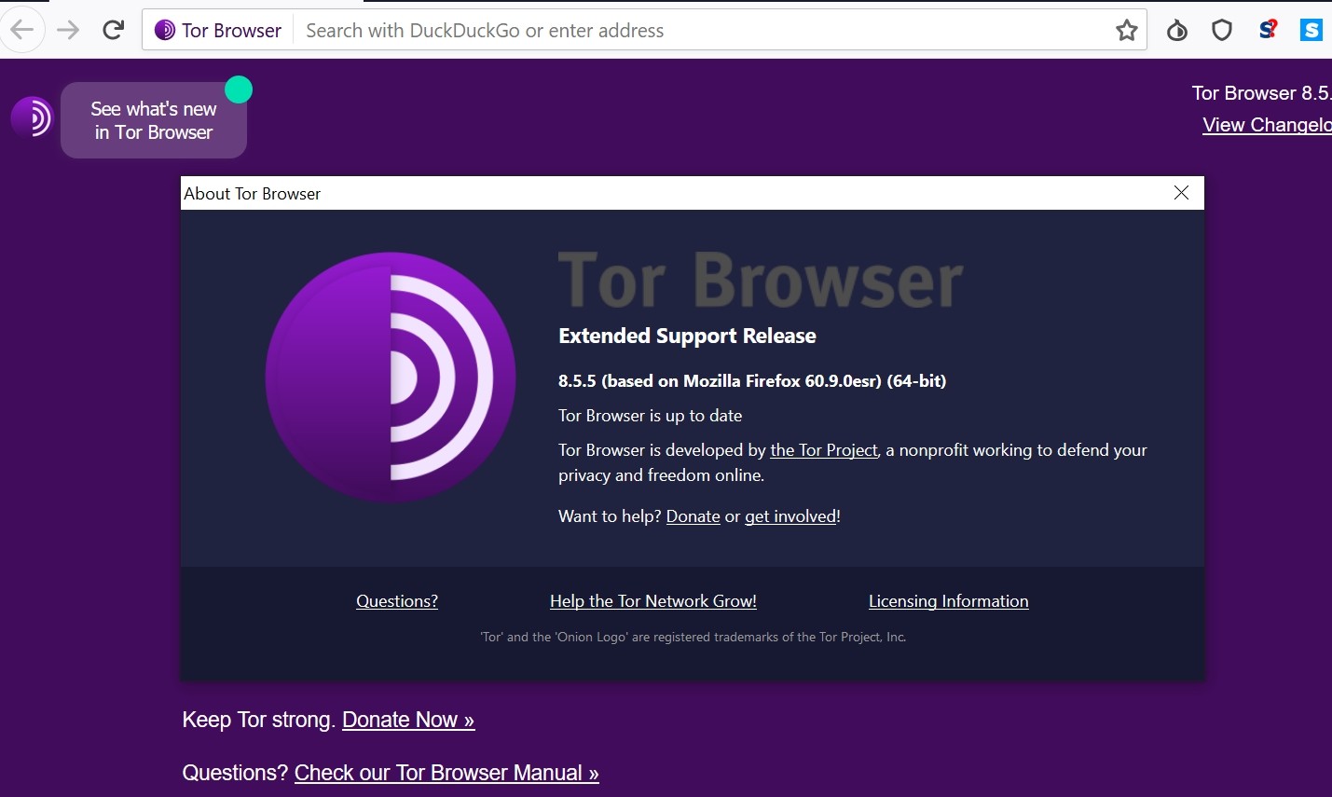Click the version text 8.5.5 based on Firefox

pos(752,381)
